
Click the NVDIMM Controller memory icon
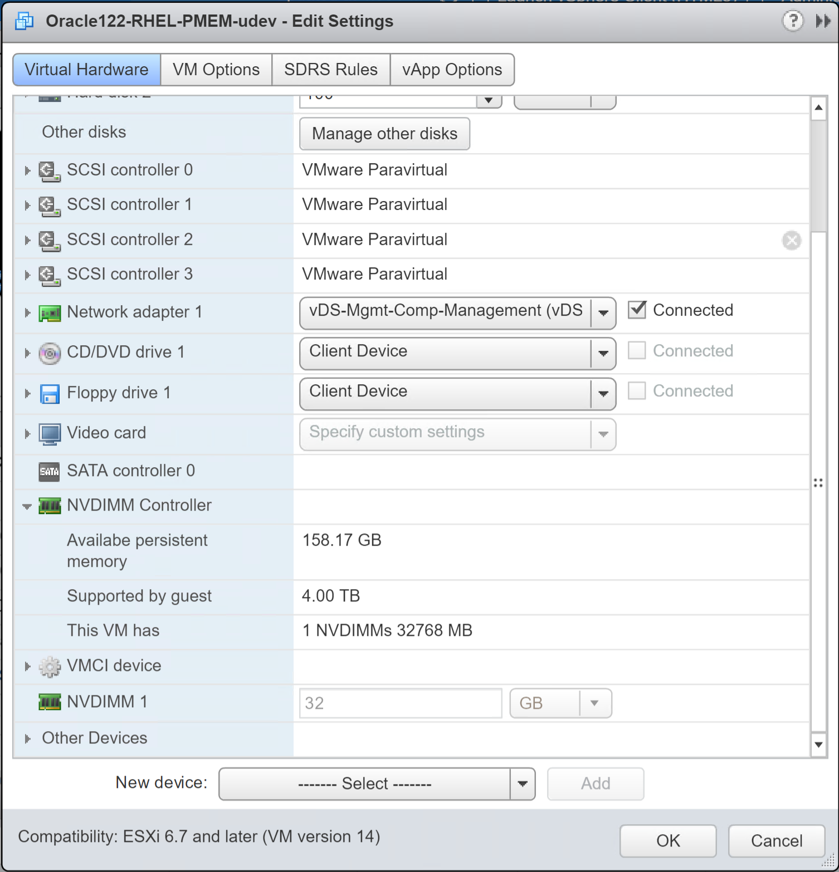(50, 506)
